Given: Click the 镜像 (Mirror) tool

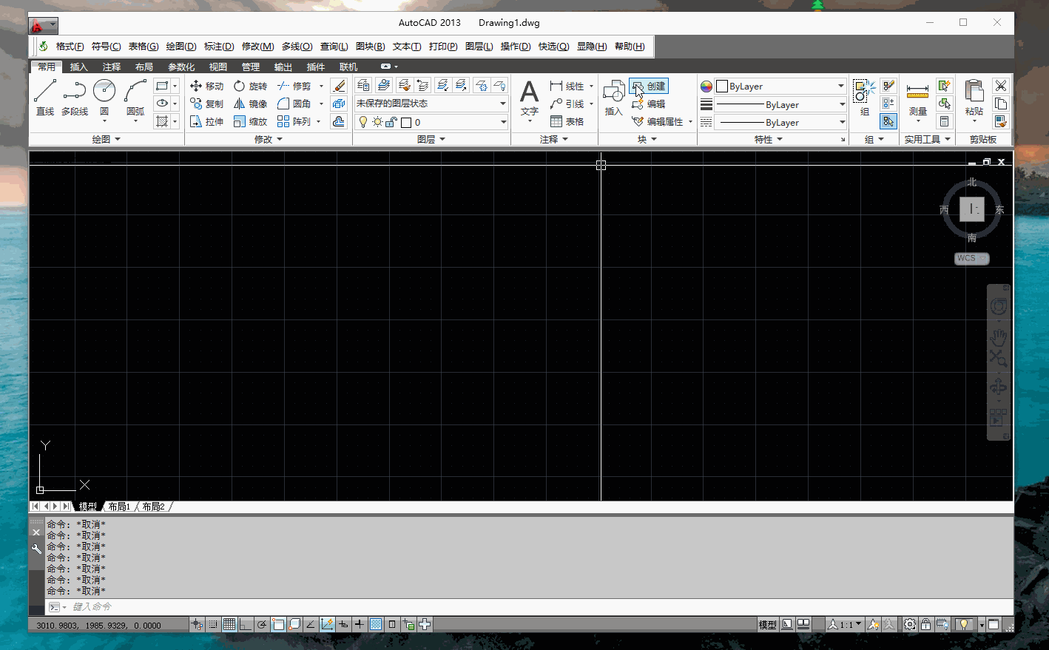Looking at the screenshot, I should 250,104.
